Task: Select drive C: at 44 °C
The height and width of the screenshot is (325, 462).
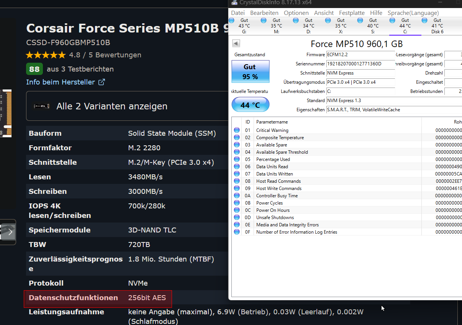Action: point(405,26)
